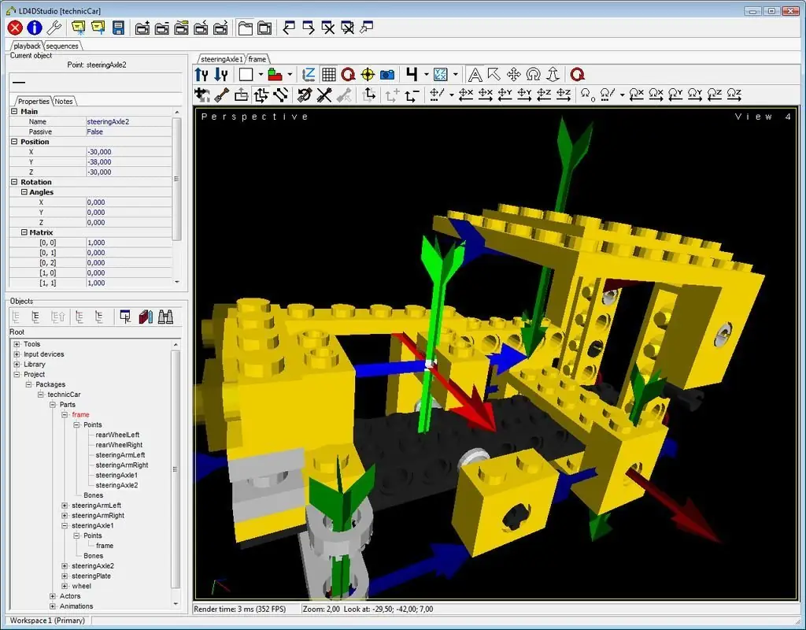The image size is (806, 630).
Task: Collapse the Rotation properties section
Action: [x=14, y=182]
